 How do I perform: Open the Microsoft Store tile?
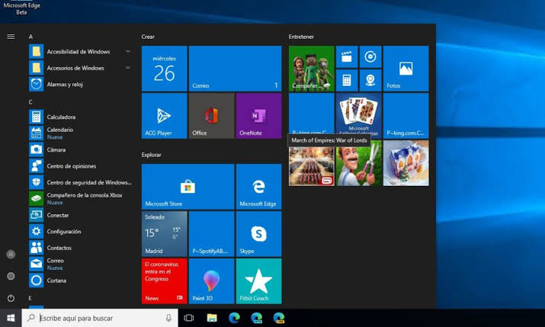point(188,187)
